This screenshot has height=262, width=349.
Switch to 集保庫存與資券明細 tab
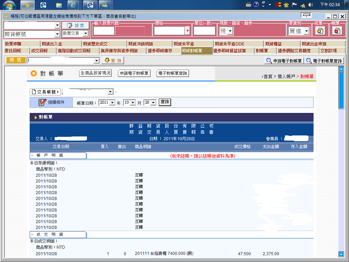pyautogui.click(x=123, y=51)
